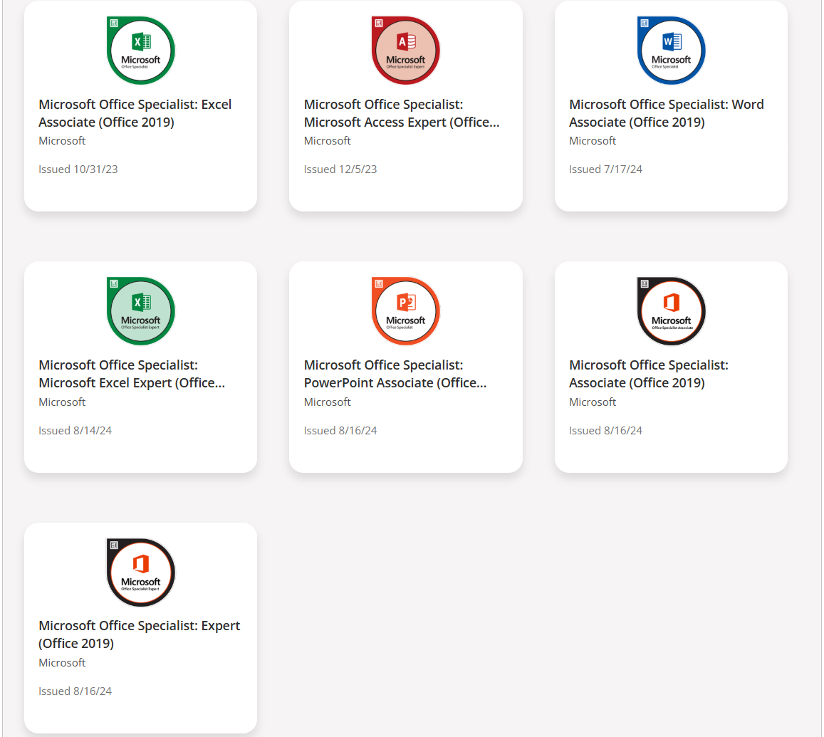The height and width of the screenshot is (737, 824).
Task: Open 'Microsoft Office Specialist: Associate (Office 2019)' title
Action: 648,374
